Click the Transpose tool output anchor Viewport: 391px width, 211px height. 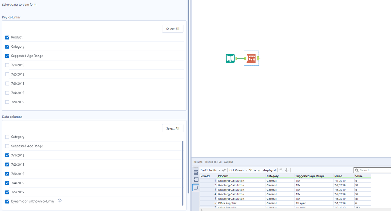pyautogui.click(x=258, y=58)
